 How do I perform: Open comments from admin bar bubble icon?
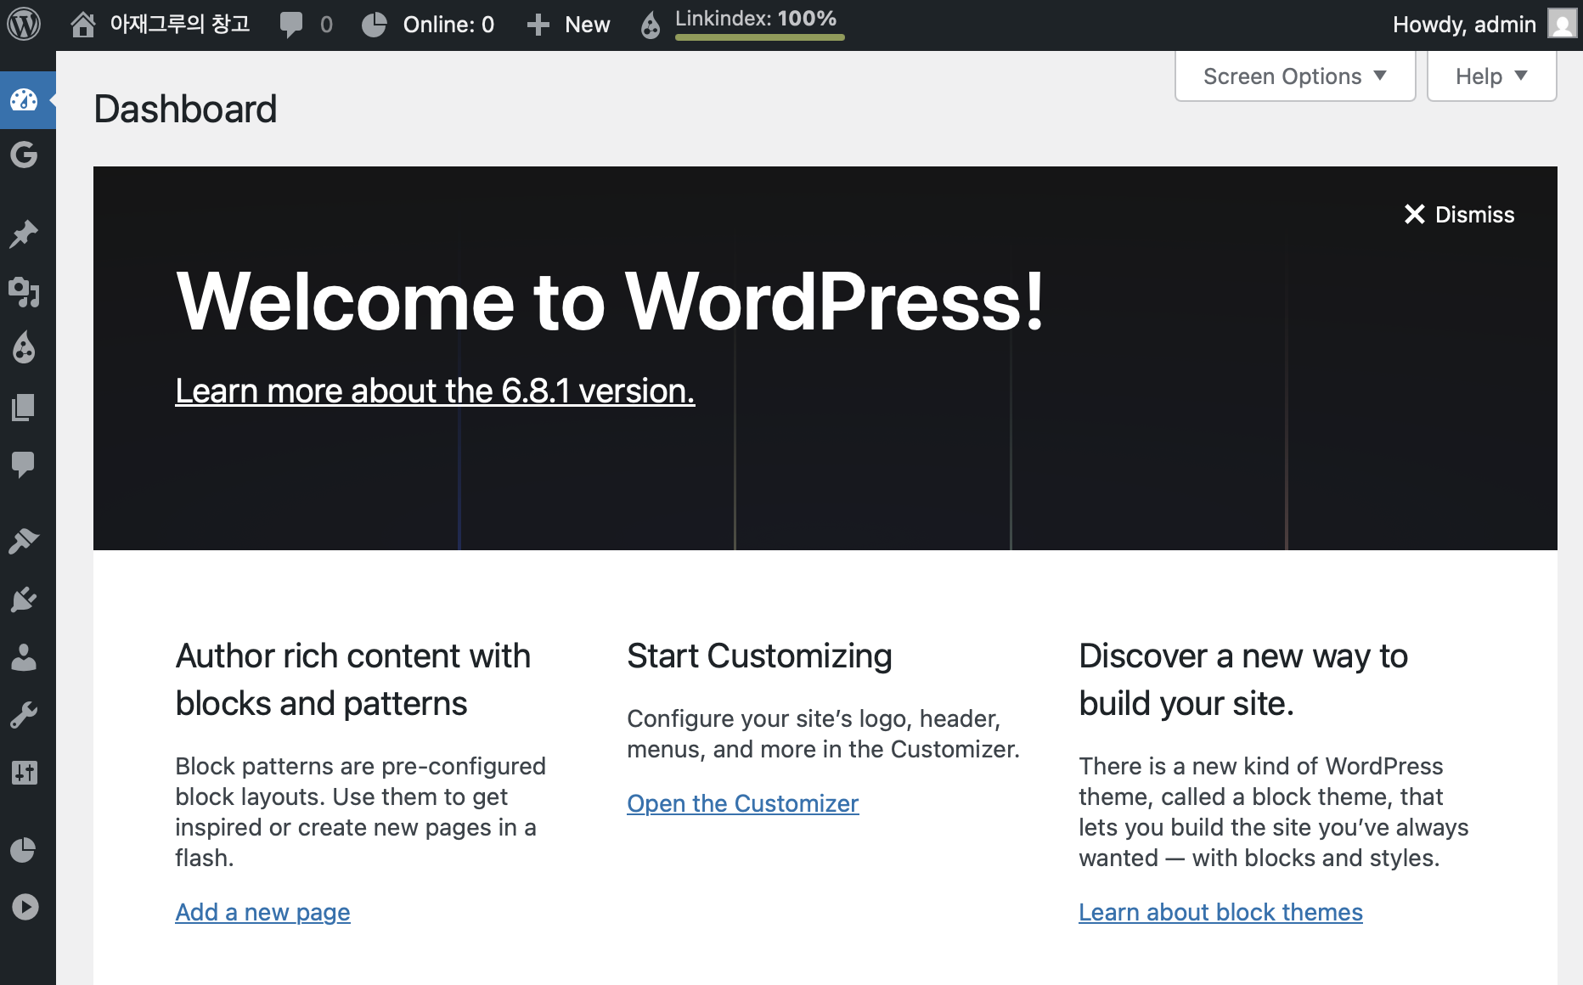tap(291, 25)
